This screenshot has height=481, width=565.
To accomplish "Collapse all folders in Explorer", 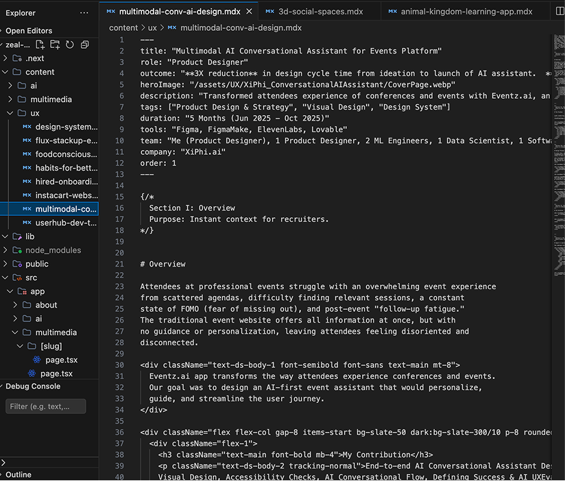I will coord(84,45).
